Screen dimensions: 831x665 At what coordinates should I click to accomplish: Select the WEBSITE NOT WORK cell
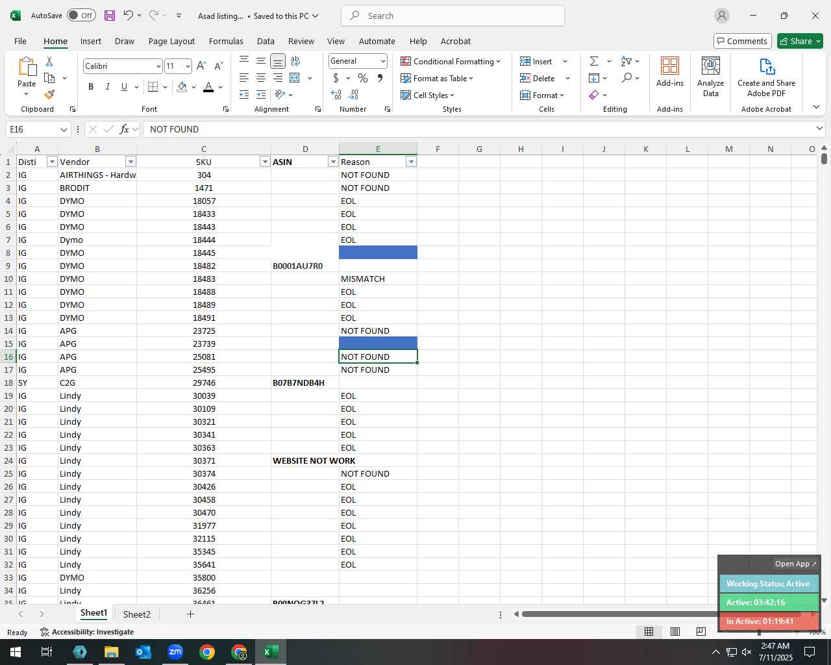(305, 460)
